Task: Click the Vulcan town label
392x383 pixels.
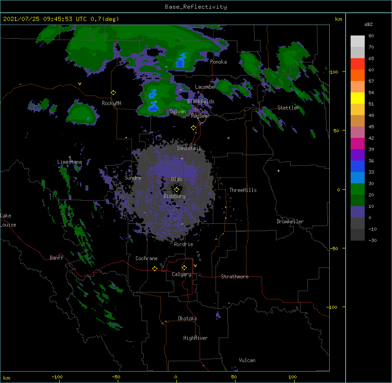Action: click(x=247, y=360)
